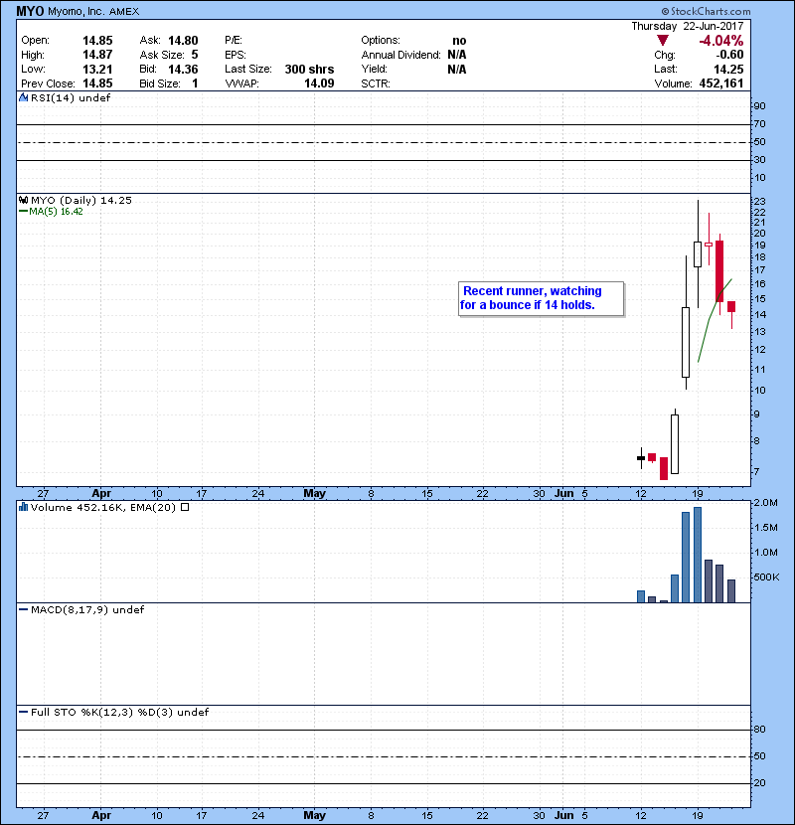This screenshot has height=825, width=795.
Task: Click the Last price 14.25 in the header
Action: 728,69
